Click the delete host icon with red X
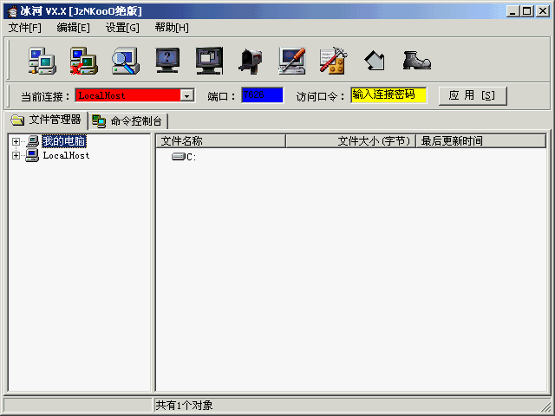Viewport: 555px width, 416px height. [x=84, y=60]
